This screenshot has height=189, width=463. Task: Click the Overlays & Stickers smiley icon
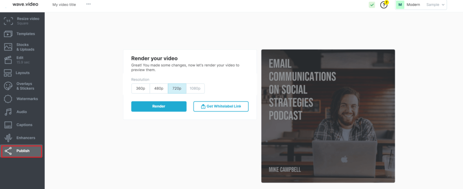click(x=8, y=86)
